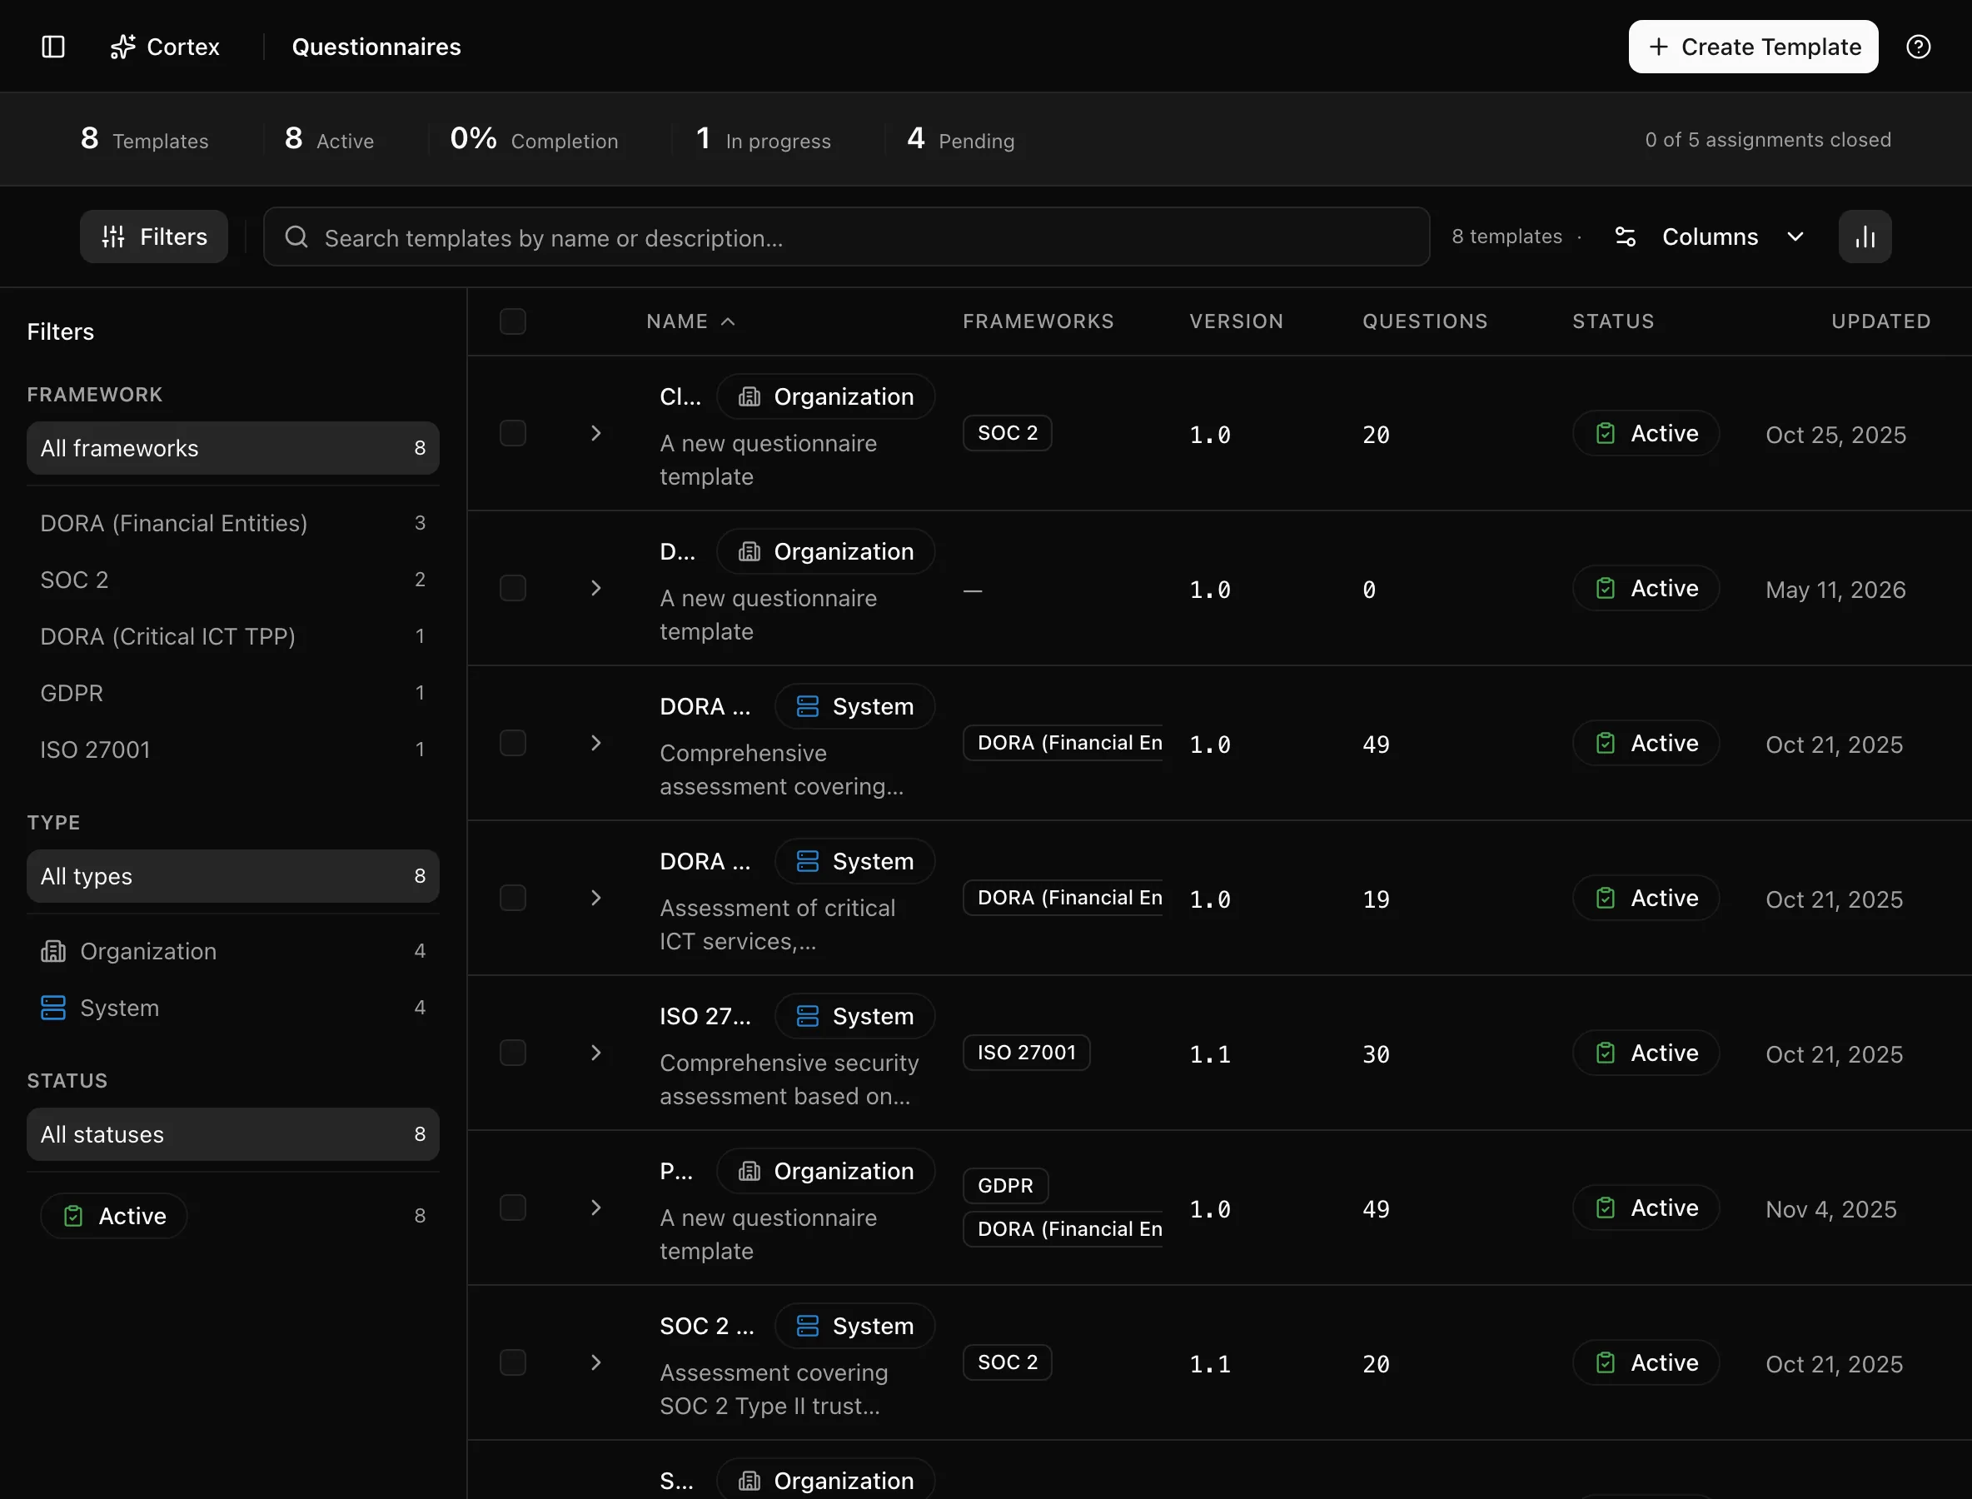1972x1499 pixels.
Task: Click the Organization icon in type filter
Action: coord(53,951)
